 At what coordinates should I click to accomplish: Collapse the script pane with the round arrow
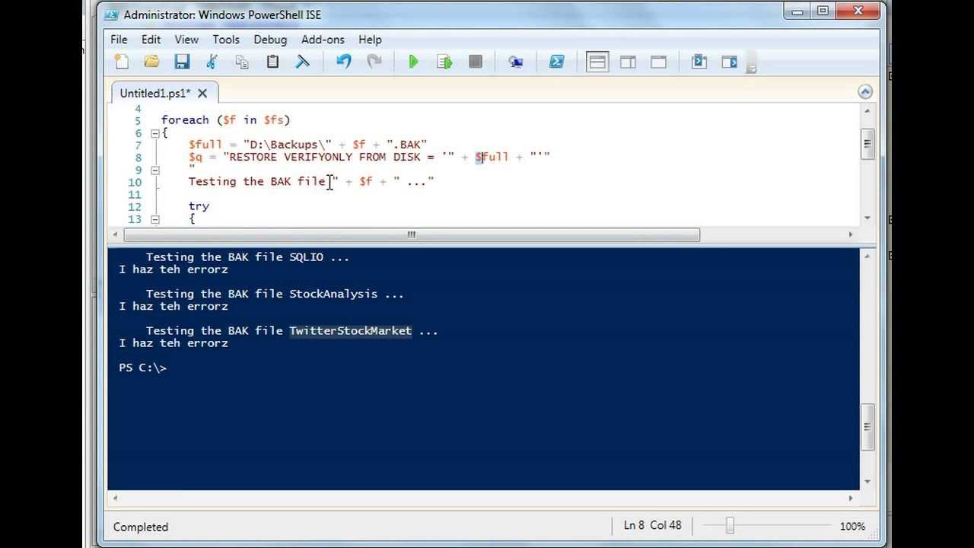pyautogui.click(x=865, y=91)
